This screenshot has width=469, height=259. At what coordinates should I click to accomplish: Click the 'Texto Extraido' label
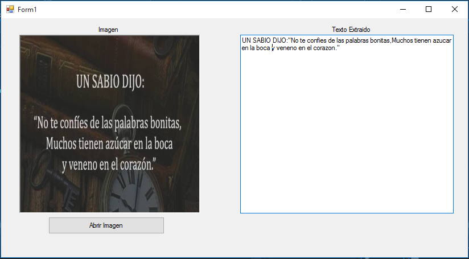point(351,30)
